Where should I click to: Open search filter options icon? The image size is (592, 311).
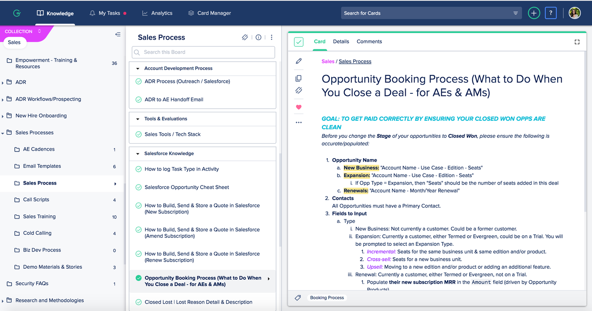click(515, 13)
